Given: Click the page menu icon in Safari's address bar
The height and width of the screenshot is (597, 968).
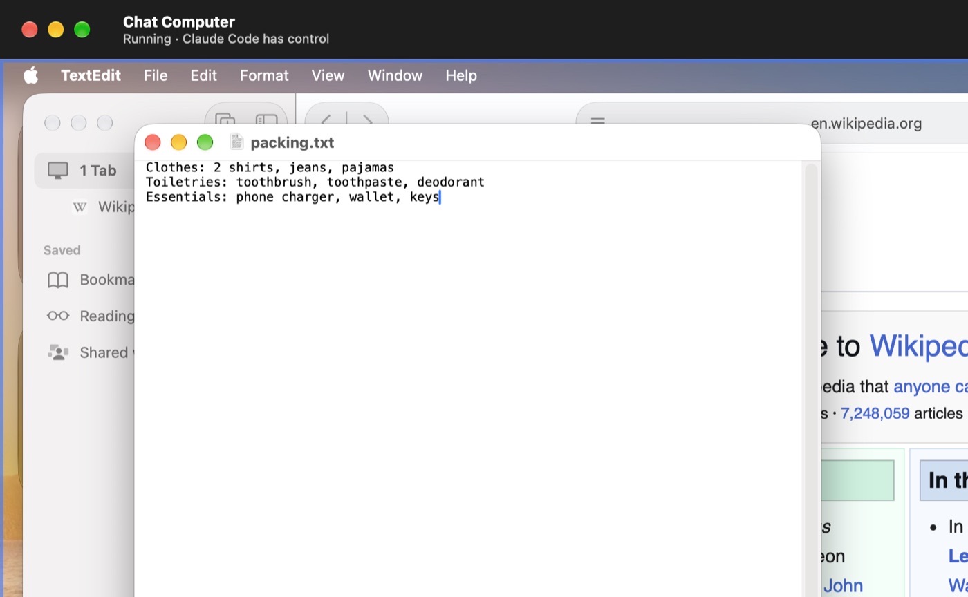Looking at the screenshot, I should [598, 120].
